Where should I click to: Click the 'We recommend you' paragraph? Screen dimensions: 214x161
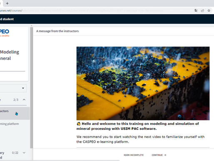[x=140, y=139]
